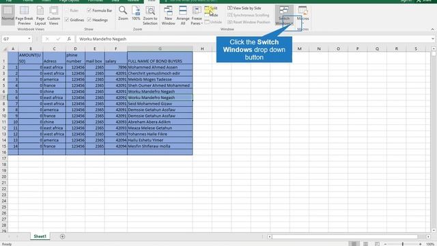Viewport: 437px width, 246px height.
Task: Click the vertical scrollbar down arrow
Action: [434, 230]
